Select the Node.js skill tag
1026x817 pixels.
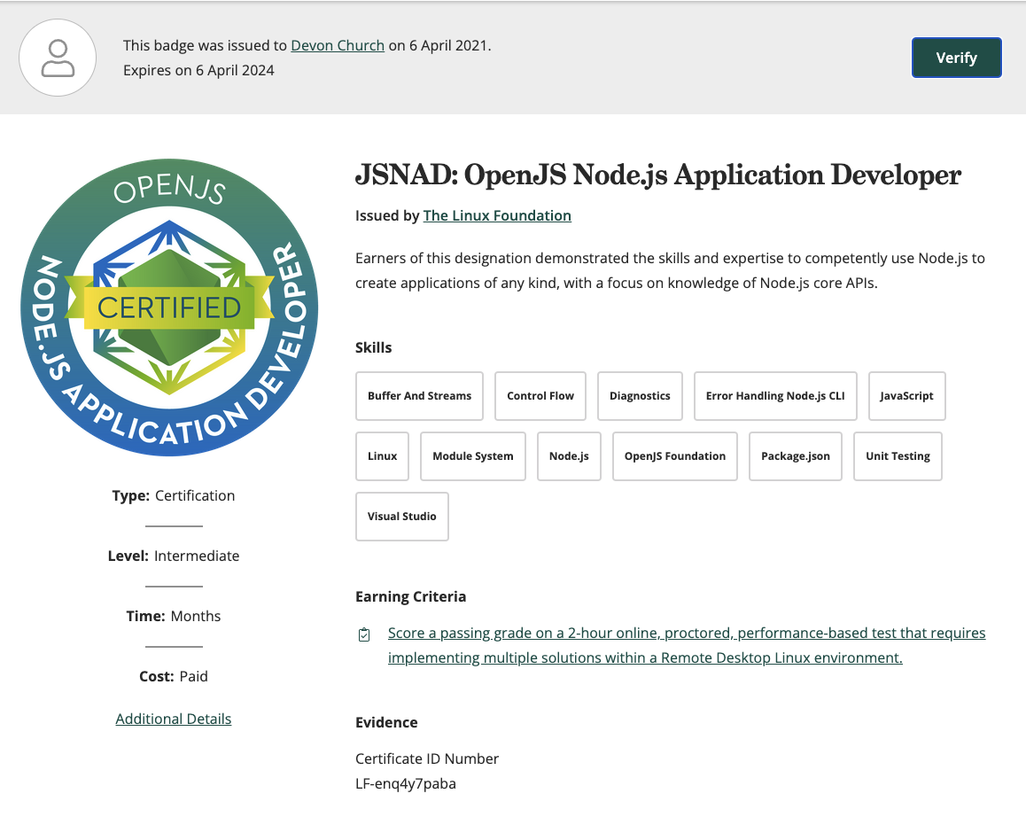coord(569,455)
